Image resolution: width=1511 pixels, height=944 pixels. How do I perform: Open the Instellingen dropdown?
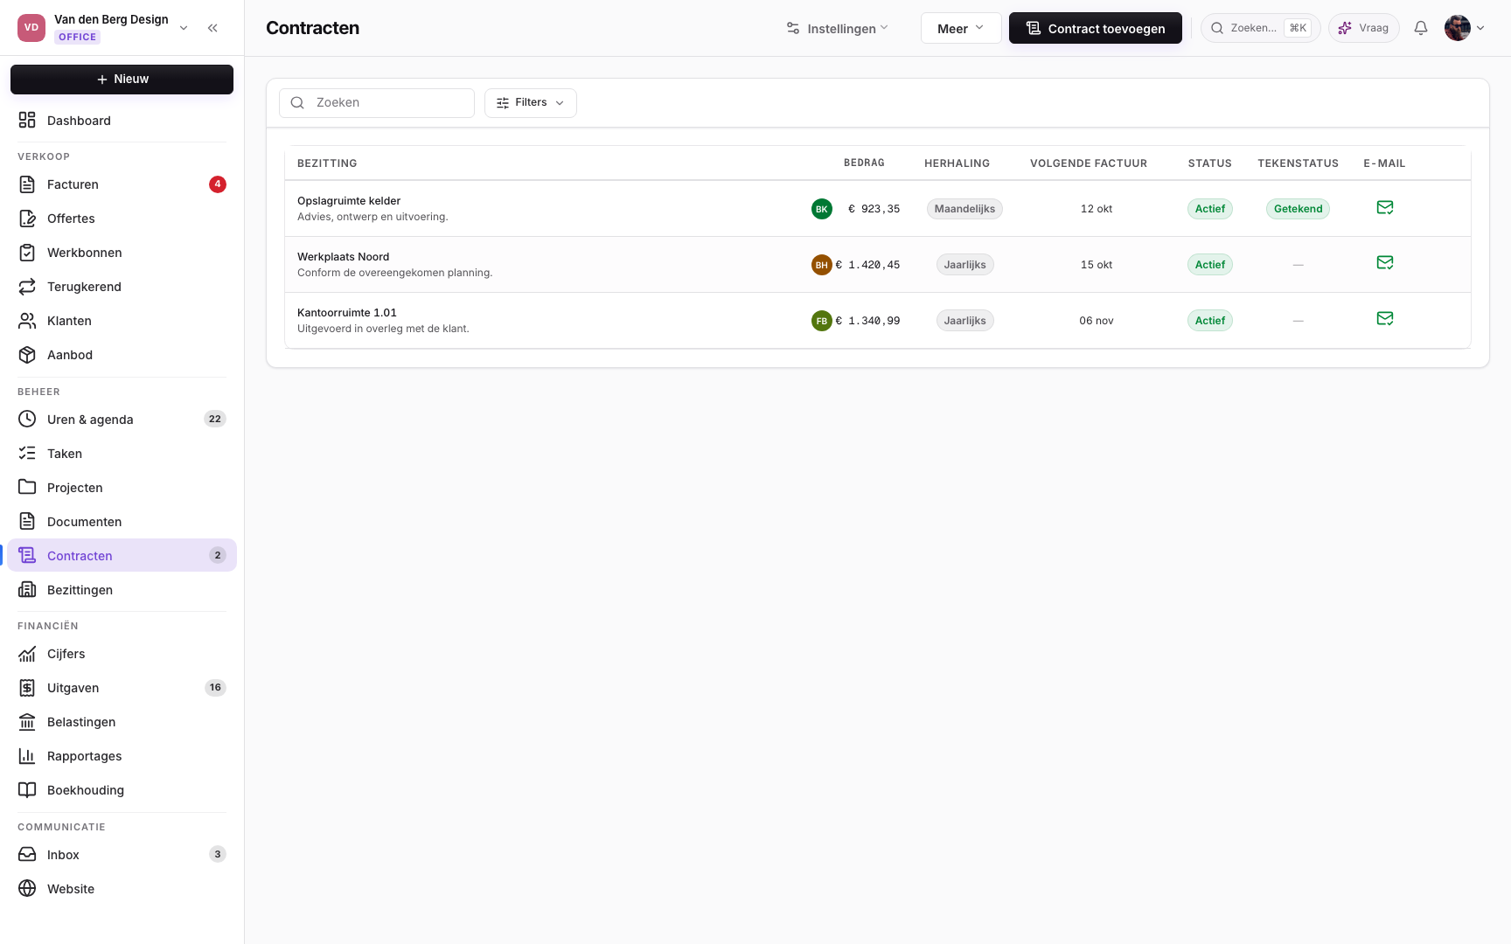coord(837,28)
